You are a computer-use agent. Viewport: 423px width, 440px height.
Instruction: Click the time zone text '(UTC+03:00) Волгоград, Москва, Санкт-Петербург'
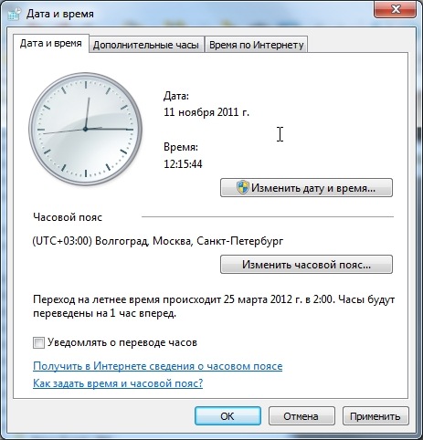pos(158,241)
